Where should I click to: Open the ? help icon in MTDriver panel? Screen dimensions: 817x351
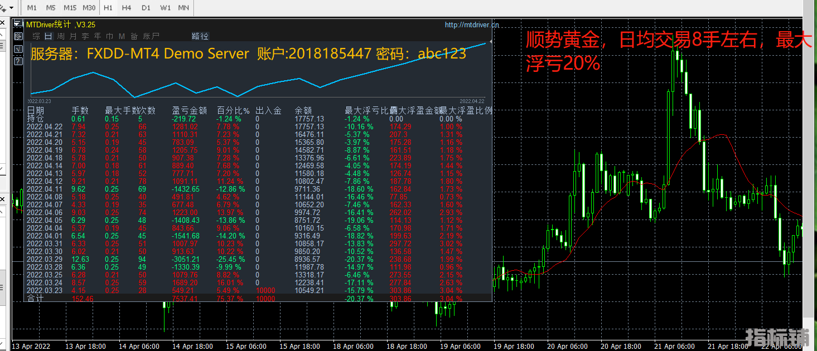pyautogui.click(x=18, y=60)
